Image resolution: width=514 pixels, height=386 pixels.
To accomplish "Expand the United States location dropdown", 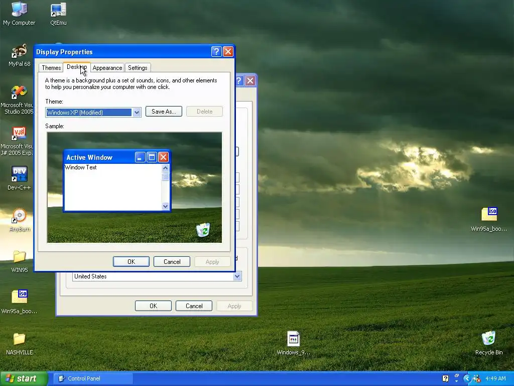I will (237, 276).
